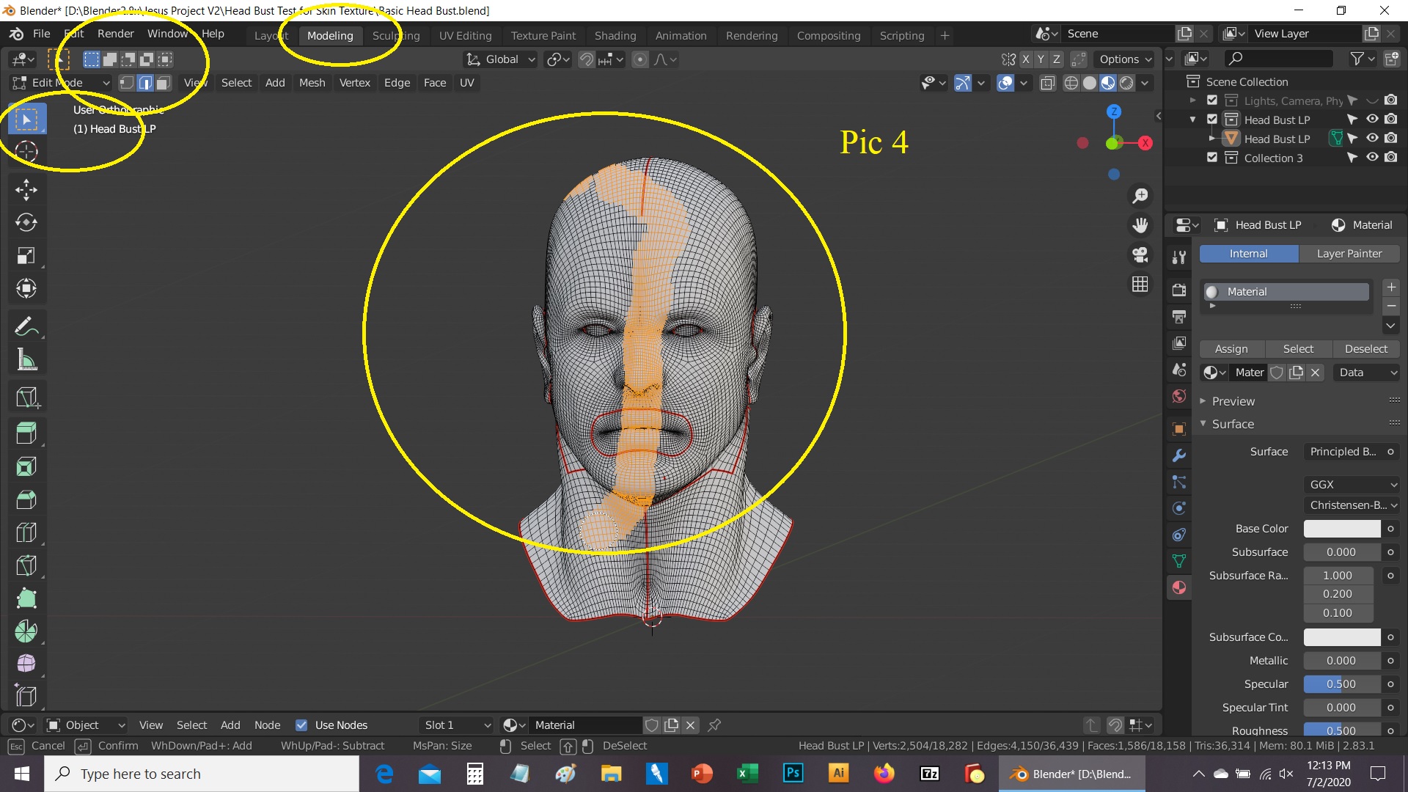The height and width of the screenshot is (792, 1408).
Task: Click the zoom magnifier viewport icon
Action: click(x=1140, y=196)
